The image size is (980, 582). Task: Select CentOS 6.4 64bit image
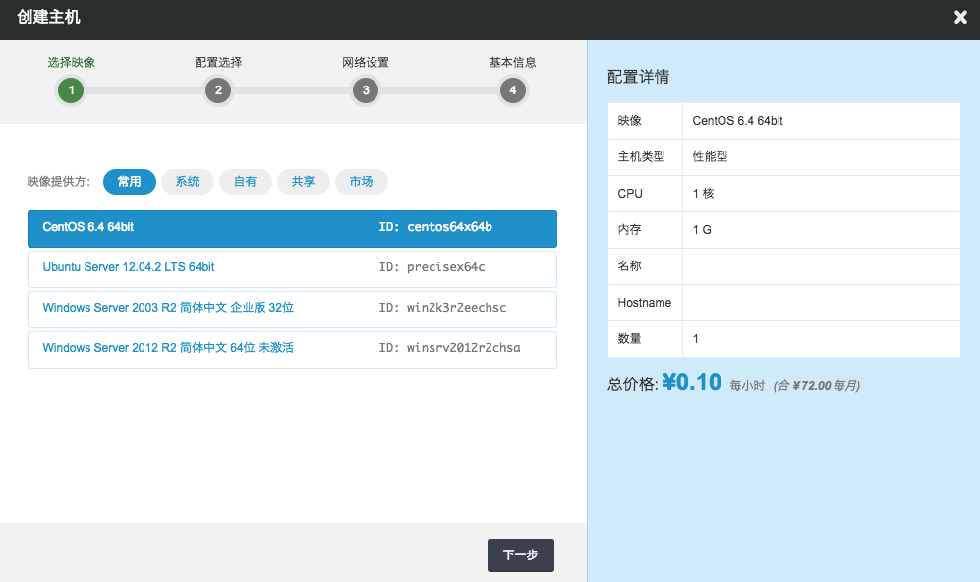click(x=88, y=227)
